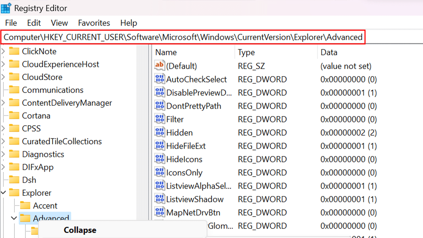Click the Registry Editor app icon in title bar

point(6,8)
